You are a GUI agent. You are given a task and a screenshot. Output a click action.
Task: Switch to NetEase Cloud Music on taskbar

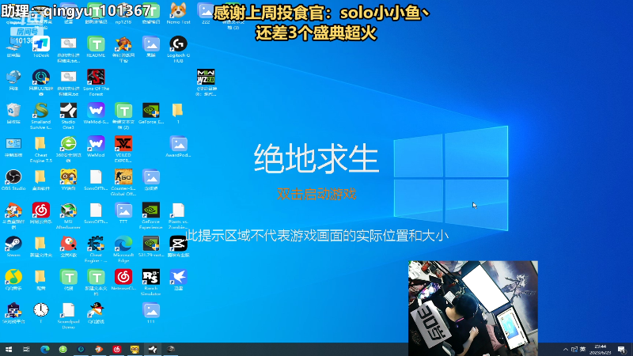(116, 349)
